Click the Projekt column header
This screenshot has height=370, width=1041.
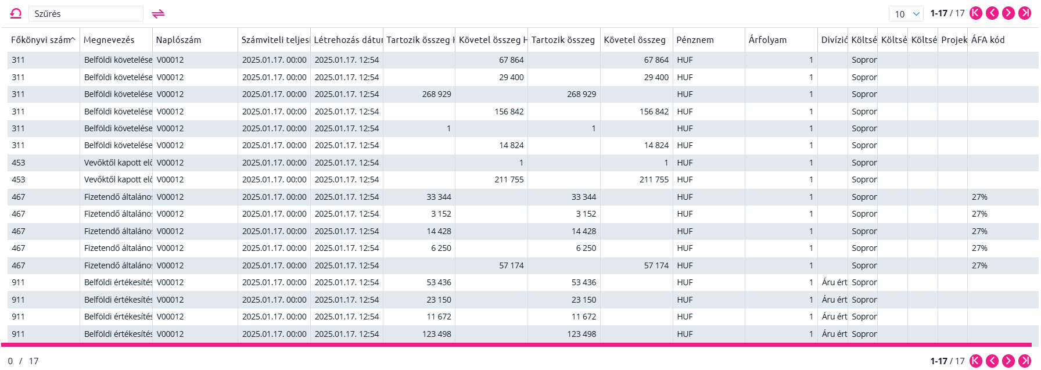953,40
